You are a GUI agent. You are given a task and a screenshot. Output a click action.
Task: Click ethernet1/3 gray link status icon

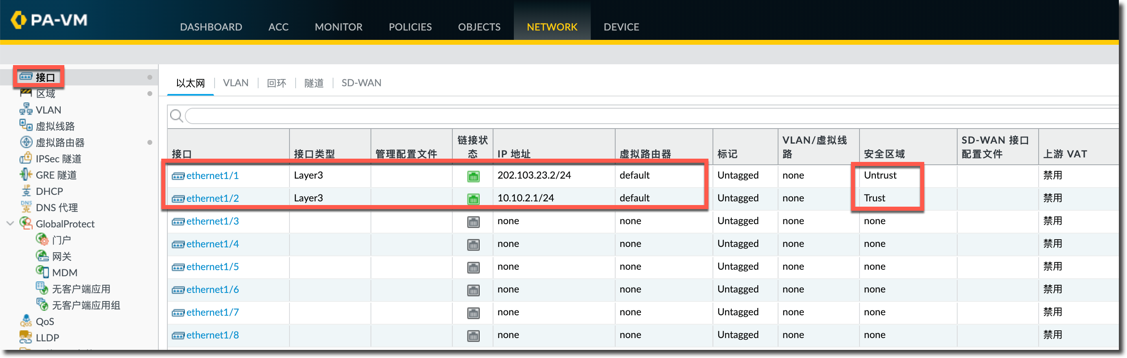click(473, 222)
